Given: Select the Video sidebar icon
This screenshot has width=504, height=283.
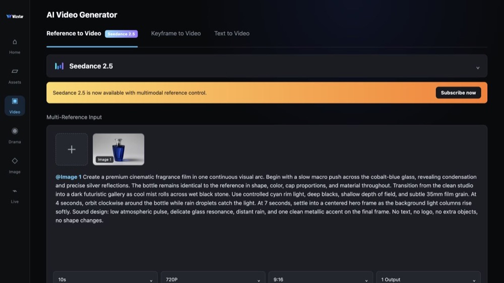Looking at the screenshot, I should 15,106.
